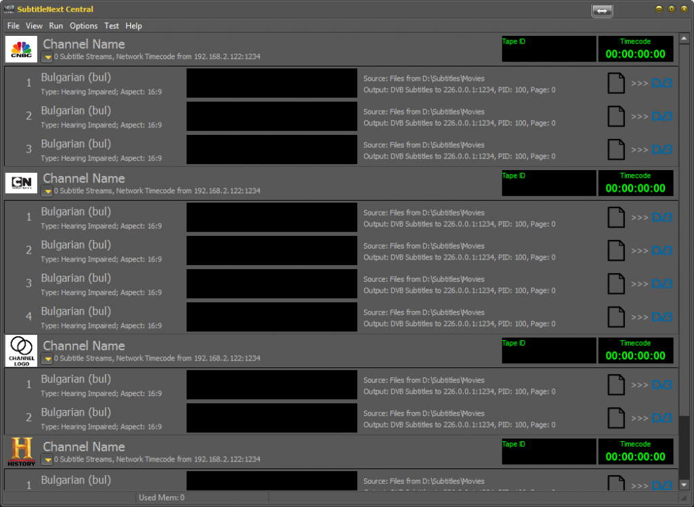This screenshot has width=694, height=507.
Task: Click DVB icon of Cartoon Network stream 1
Action: [x=661, y=218]
